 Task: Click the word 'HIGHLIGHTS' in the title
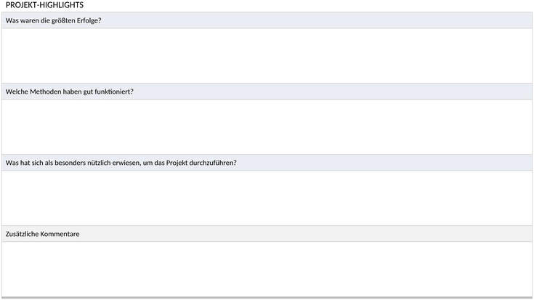[62, 5]
